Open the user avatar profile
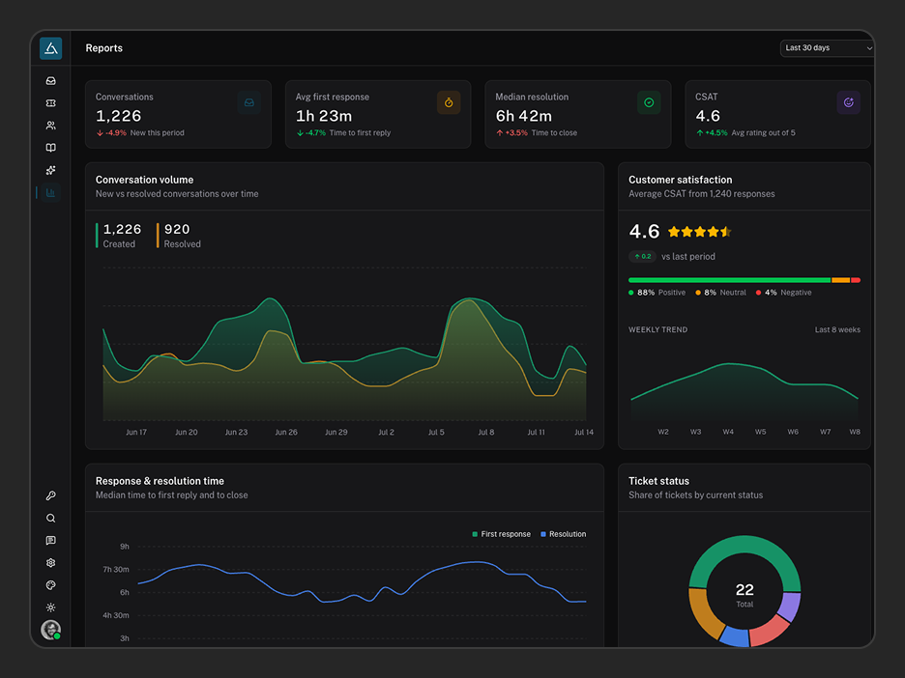905x678 pixels. coord(51,630)
